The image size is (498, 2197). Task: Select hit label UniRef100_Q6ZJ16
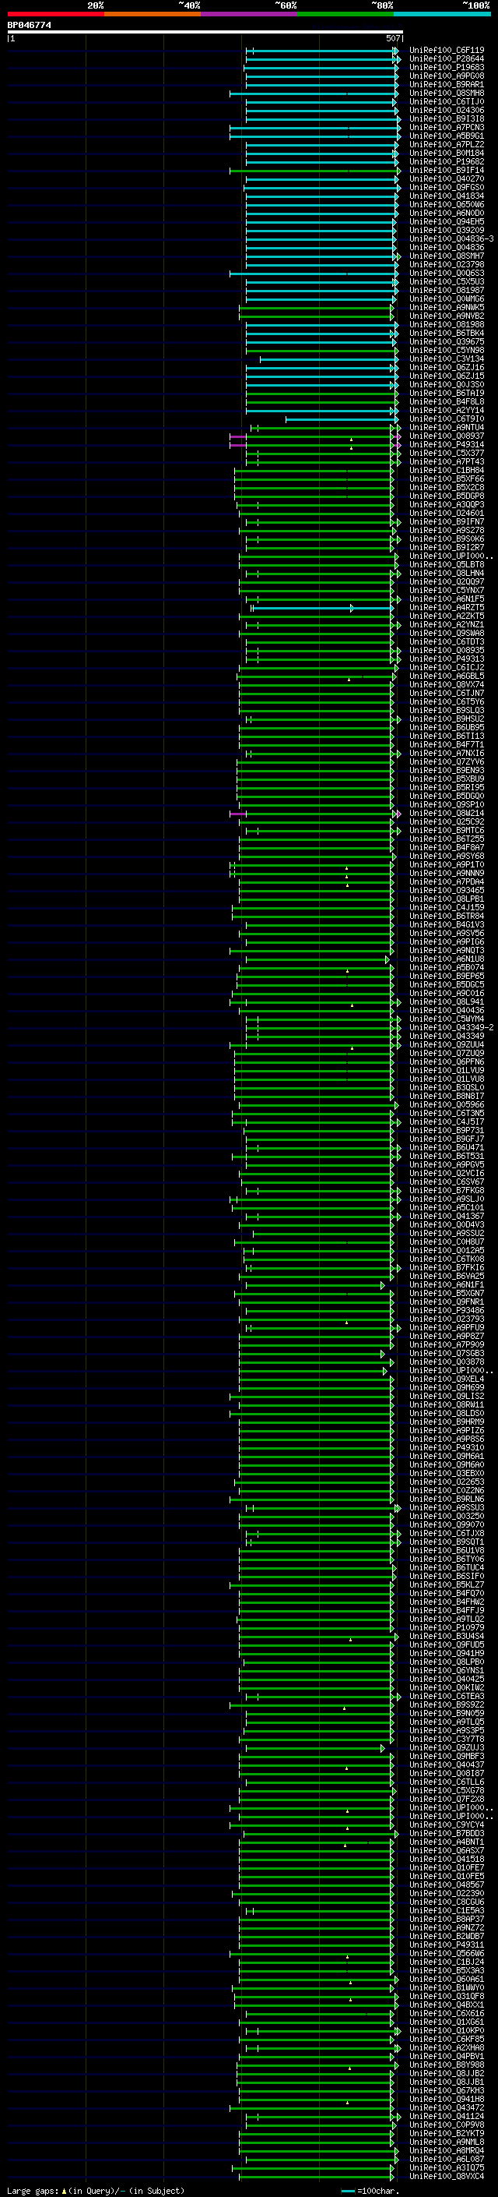[x=447, y=368]
